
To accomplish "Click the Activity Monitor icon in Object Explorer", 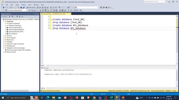I will [x=22, y=17].
